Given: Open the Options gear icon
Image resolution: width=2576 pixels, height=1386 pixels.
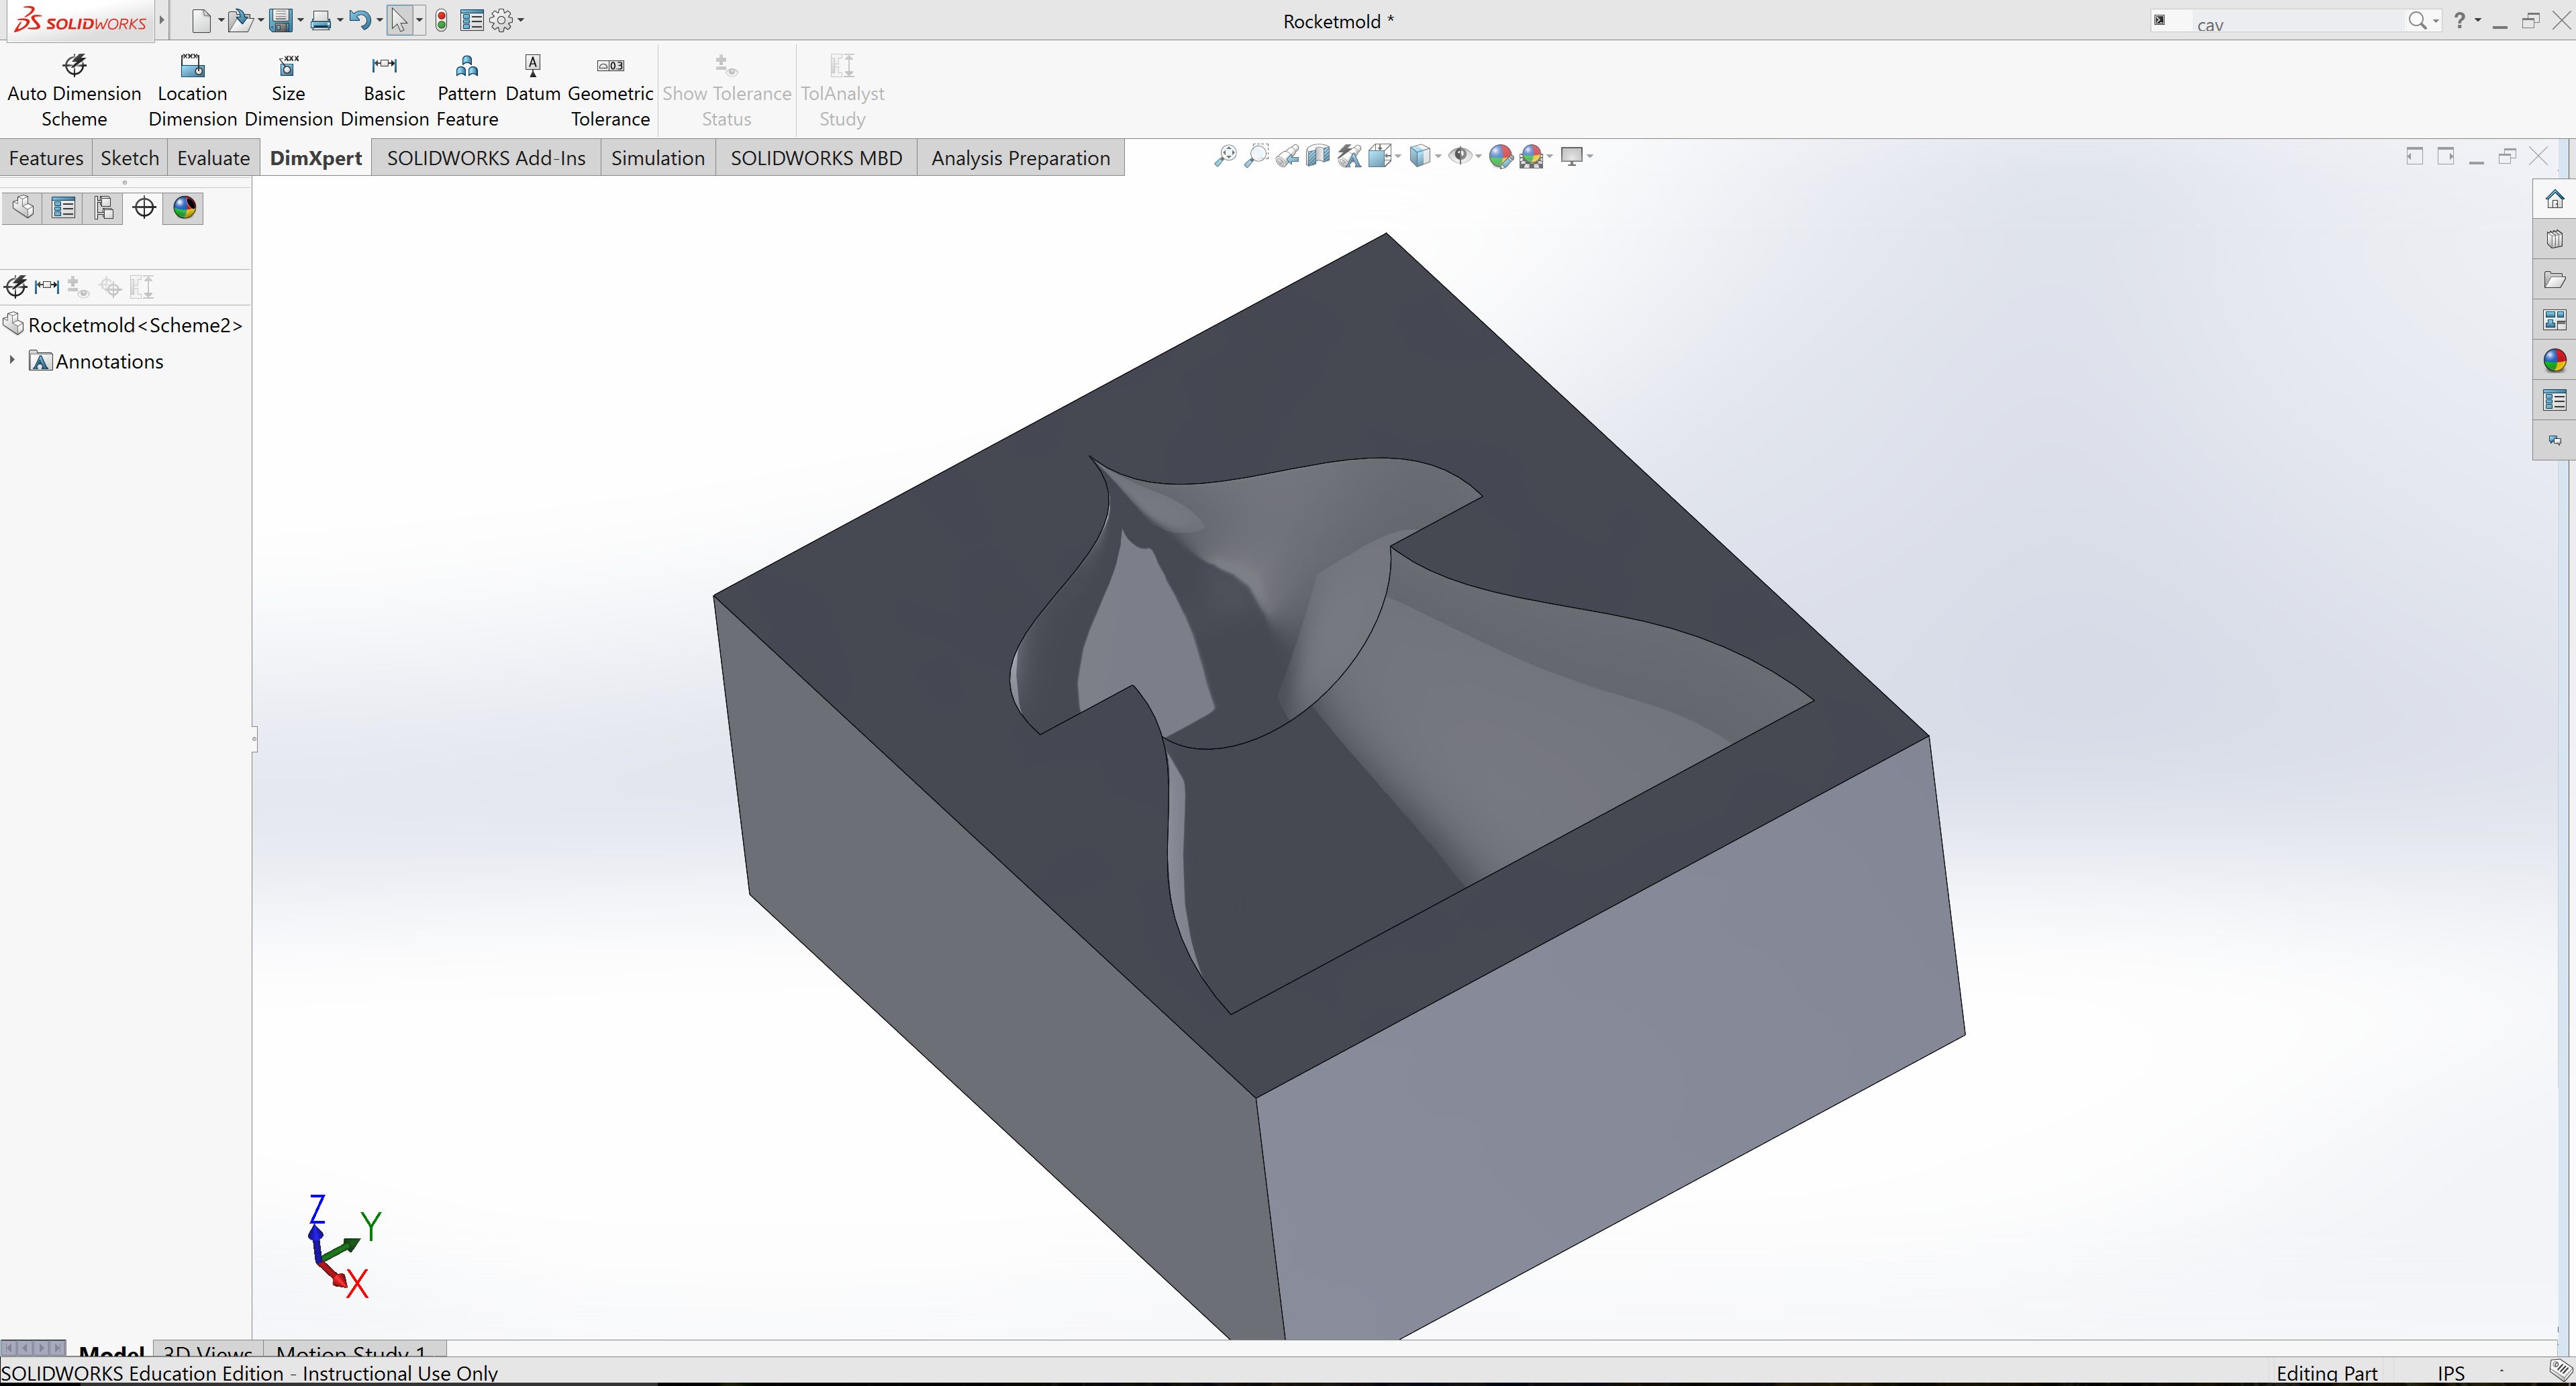Looking at the screenshot, I should coord(501,20).
